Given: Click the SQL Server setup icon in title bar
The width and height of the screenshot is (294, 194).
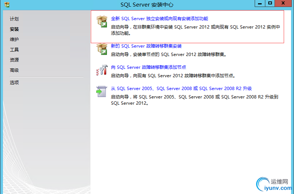Looking at the screenshot, I should pyautogui.click(x=7, y=4).
